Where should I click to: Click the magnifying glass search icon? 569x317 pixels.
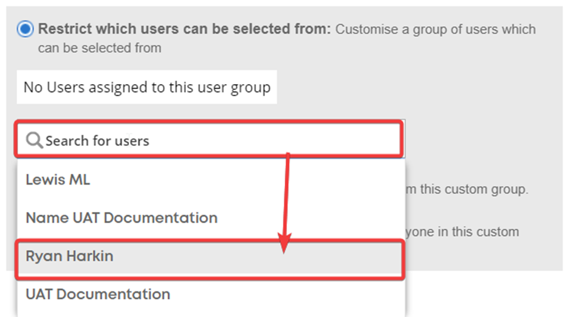pyautogui.click(x=35, y=140)
